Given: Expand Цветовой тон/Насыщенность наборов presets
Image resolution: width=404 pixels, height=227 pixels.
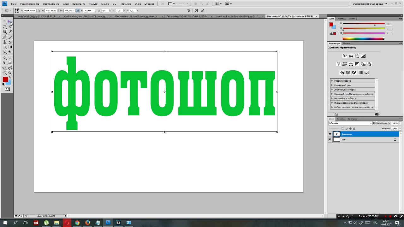Looking at the screenshot, I should point(332,94).
